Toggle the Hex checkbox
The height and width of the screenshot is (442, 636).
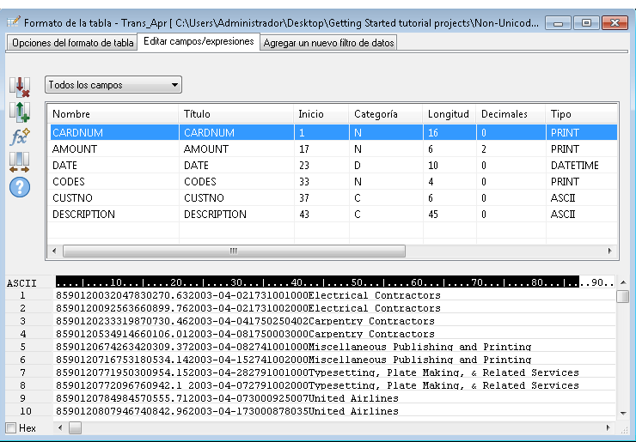click(x=11, y=427)
